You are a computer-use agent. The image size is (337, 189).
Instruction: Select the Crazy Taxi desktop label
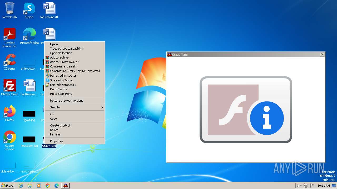point(49,146)
